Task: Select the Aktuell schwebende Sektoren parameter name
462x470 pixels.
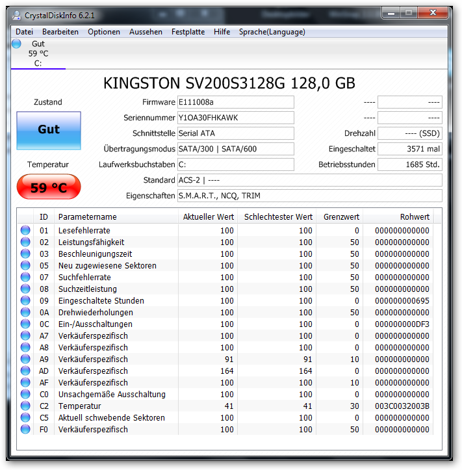Action: 112,417
